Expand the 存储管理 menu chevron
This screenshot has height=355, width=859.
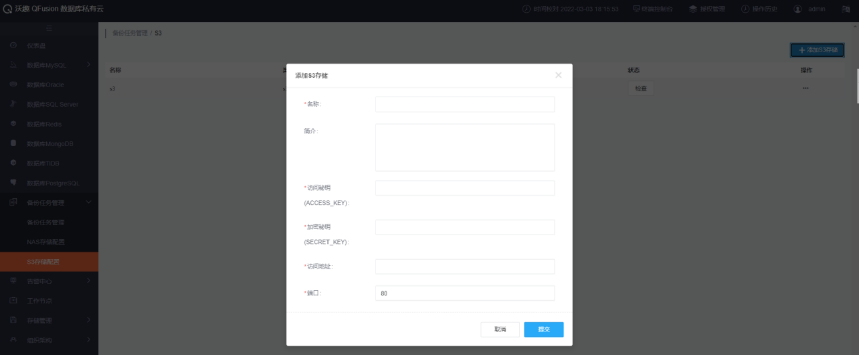coord(89,320)
